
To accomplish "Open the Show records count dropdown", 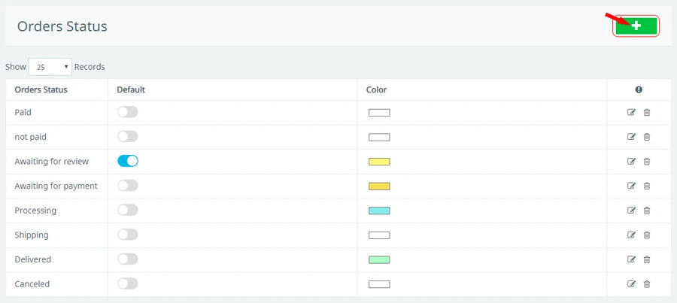I will (x=50, y=67).
